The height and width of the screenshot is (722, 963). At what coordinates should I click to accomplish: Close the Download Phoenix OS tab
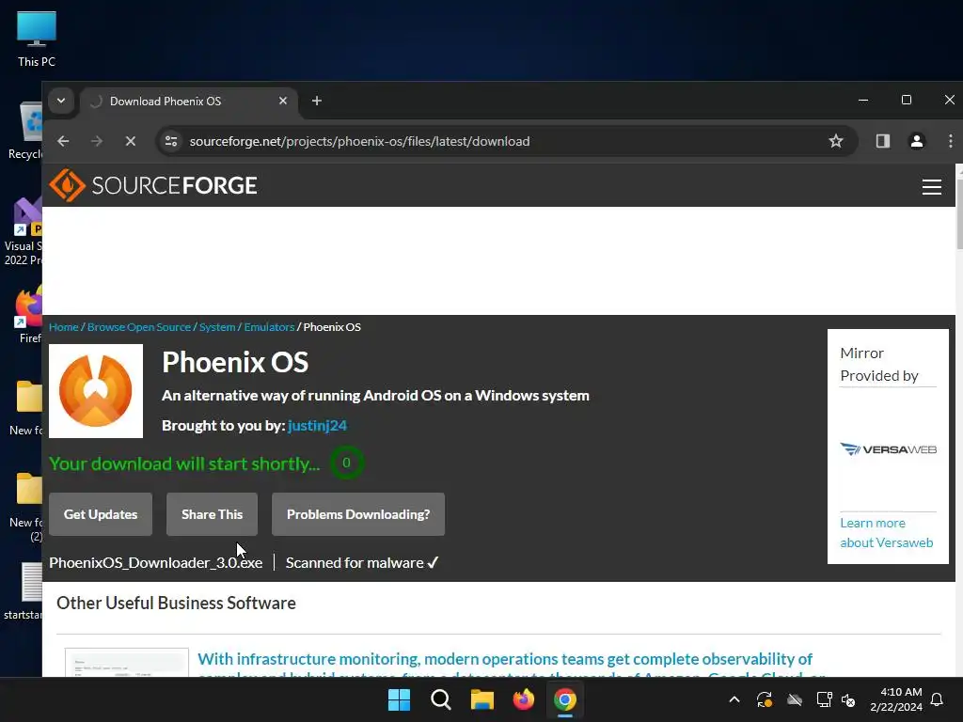pos(282,101)
